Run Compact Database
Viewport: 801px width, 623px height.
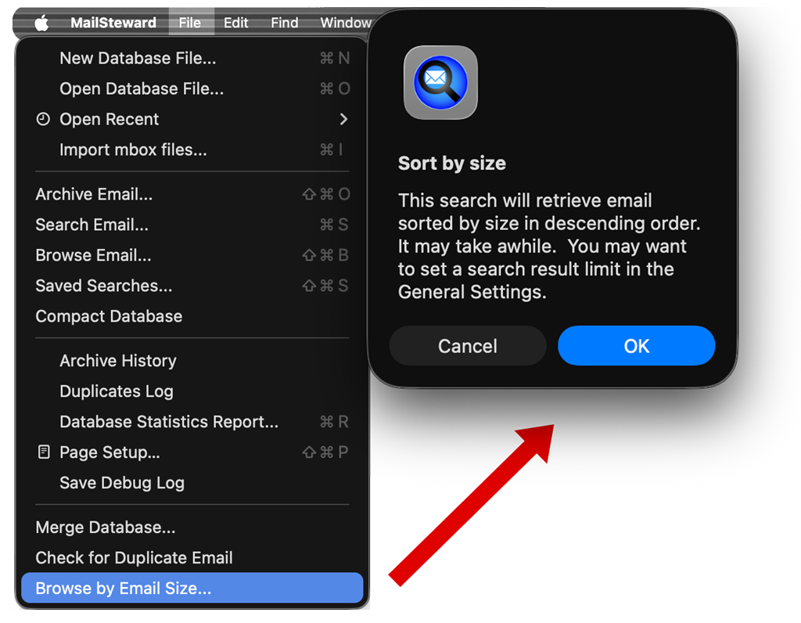(x=109, y=316)
